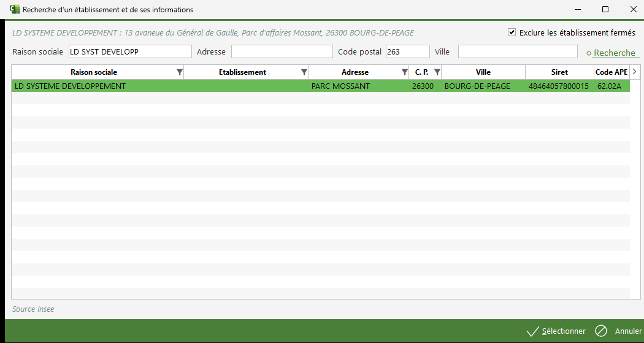Open filter on C.P. column
Screen dimensions: 644x343
(437, 72)
